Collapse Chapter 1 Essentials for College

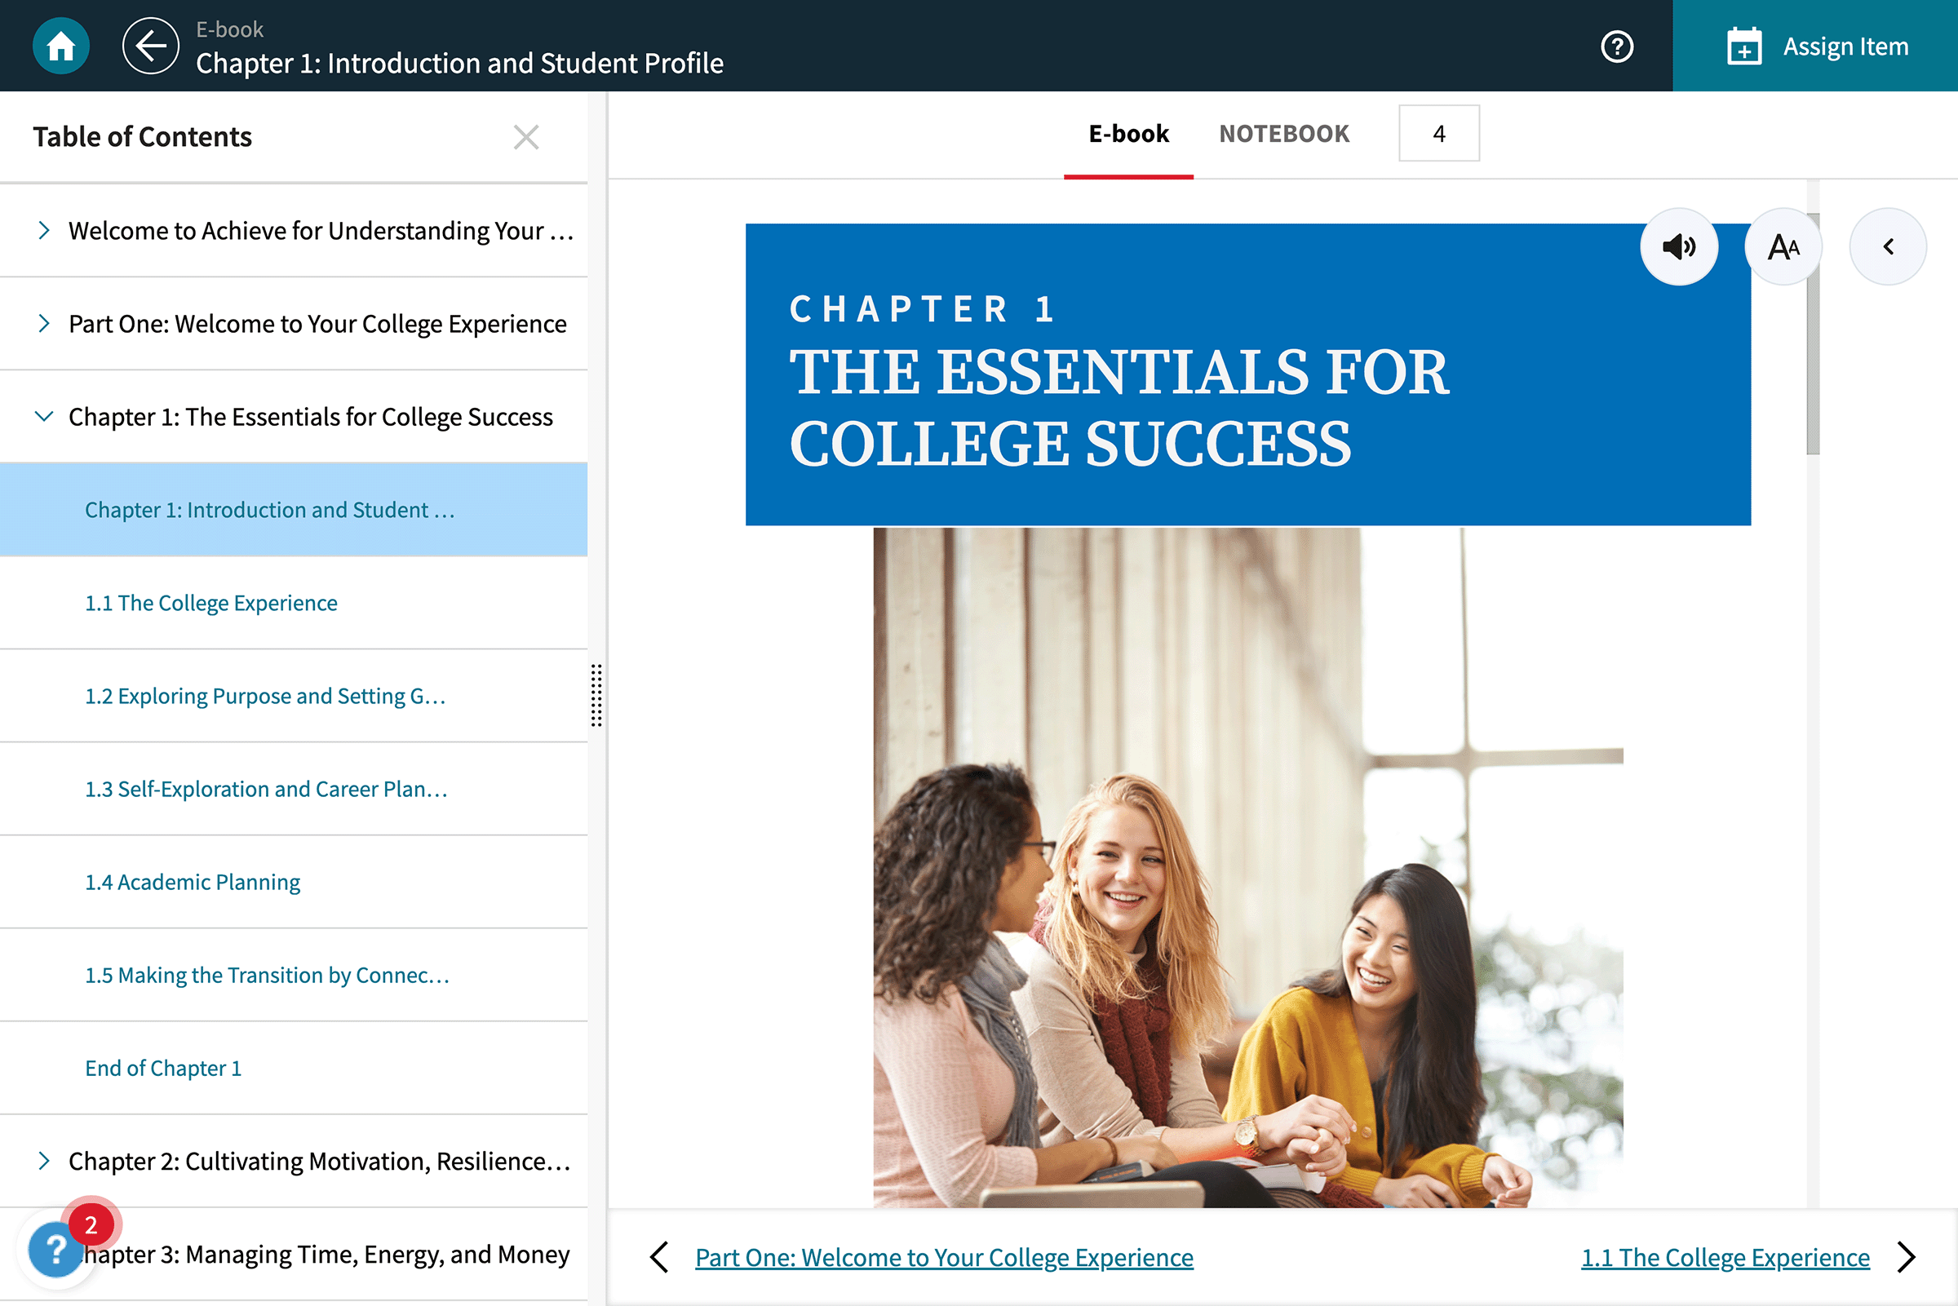point(44,417)
